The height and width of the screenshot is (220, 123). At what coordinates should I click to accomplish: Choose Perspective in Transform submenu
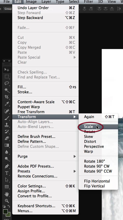click(x=98, y=146)
